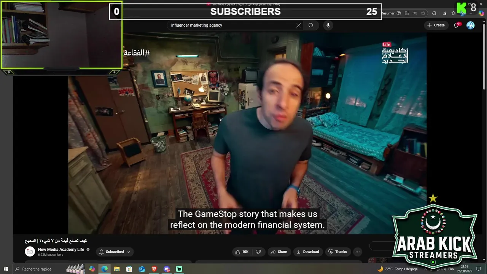Click the Arabic video title text
This screenshot has width=487, height=274.
[56, 241]
